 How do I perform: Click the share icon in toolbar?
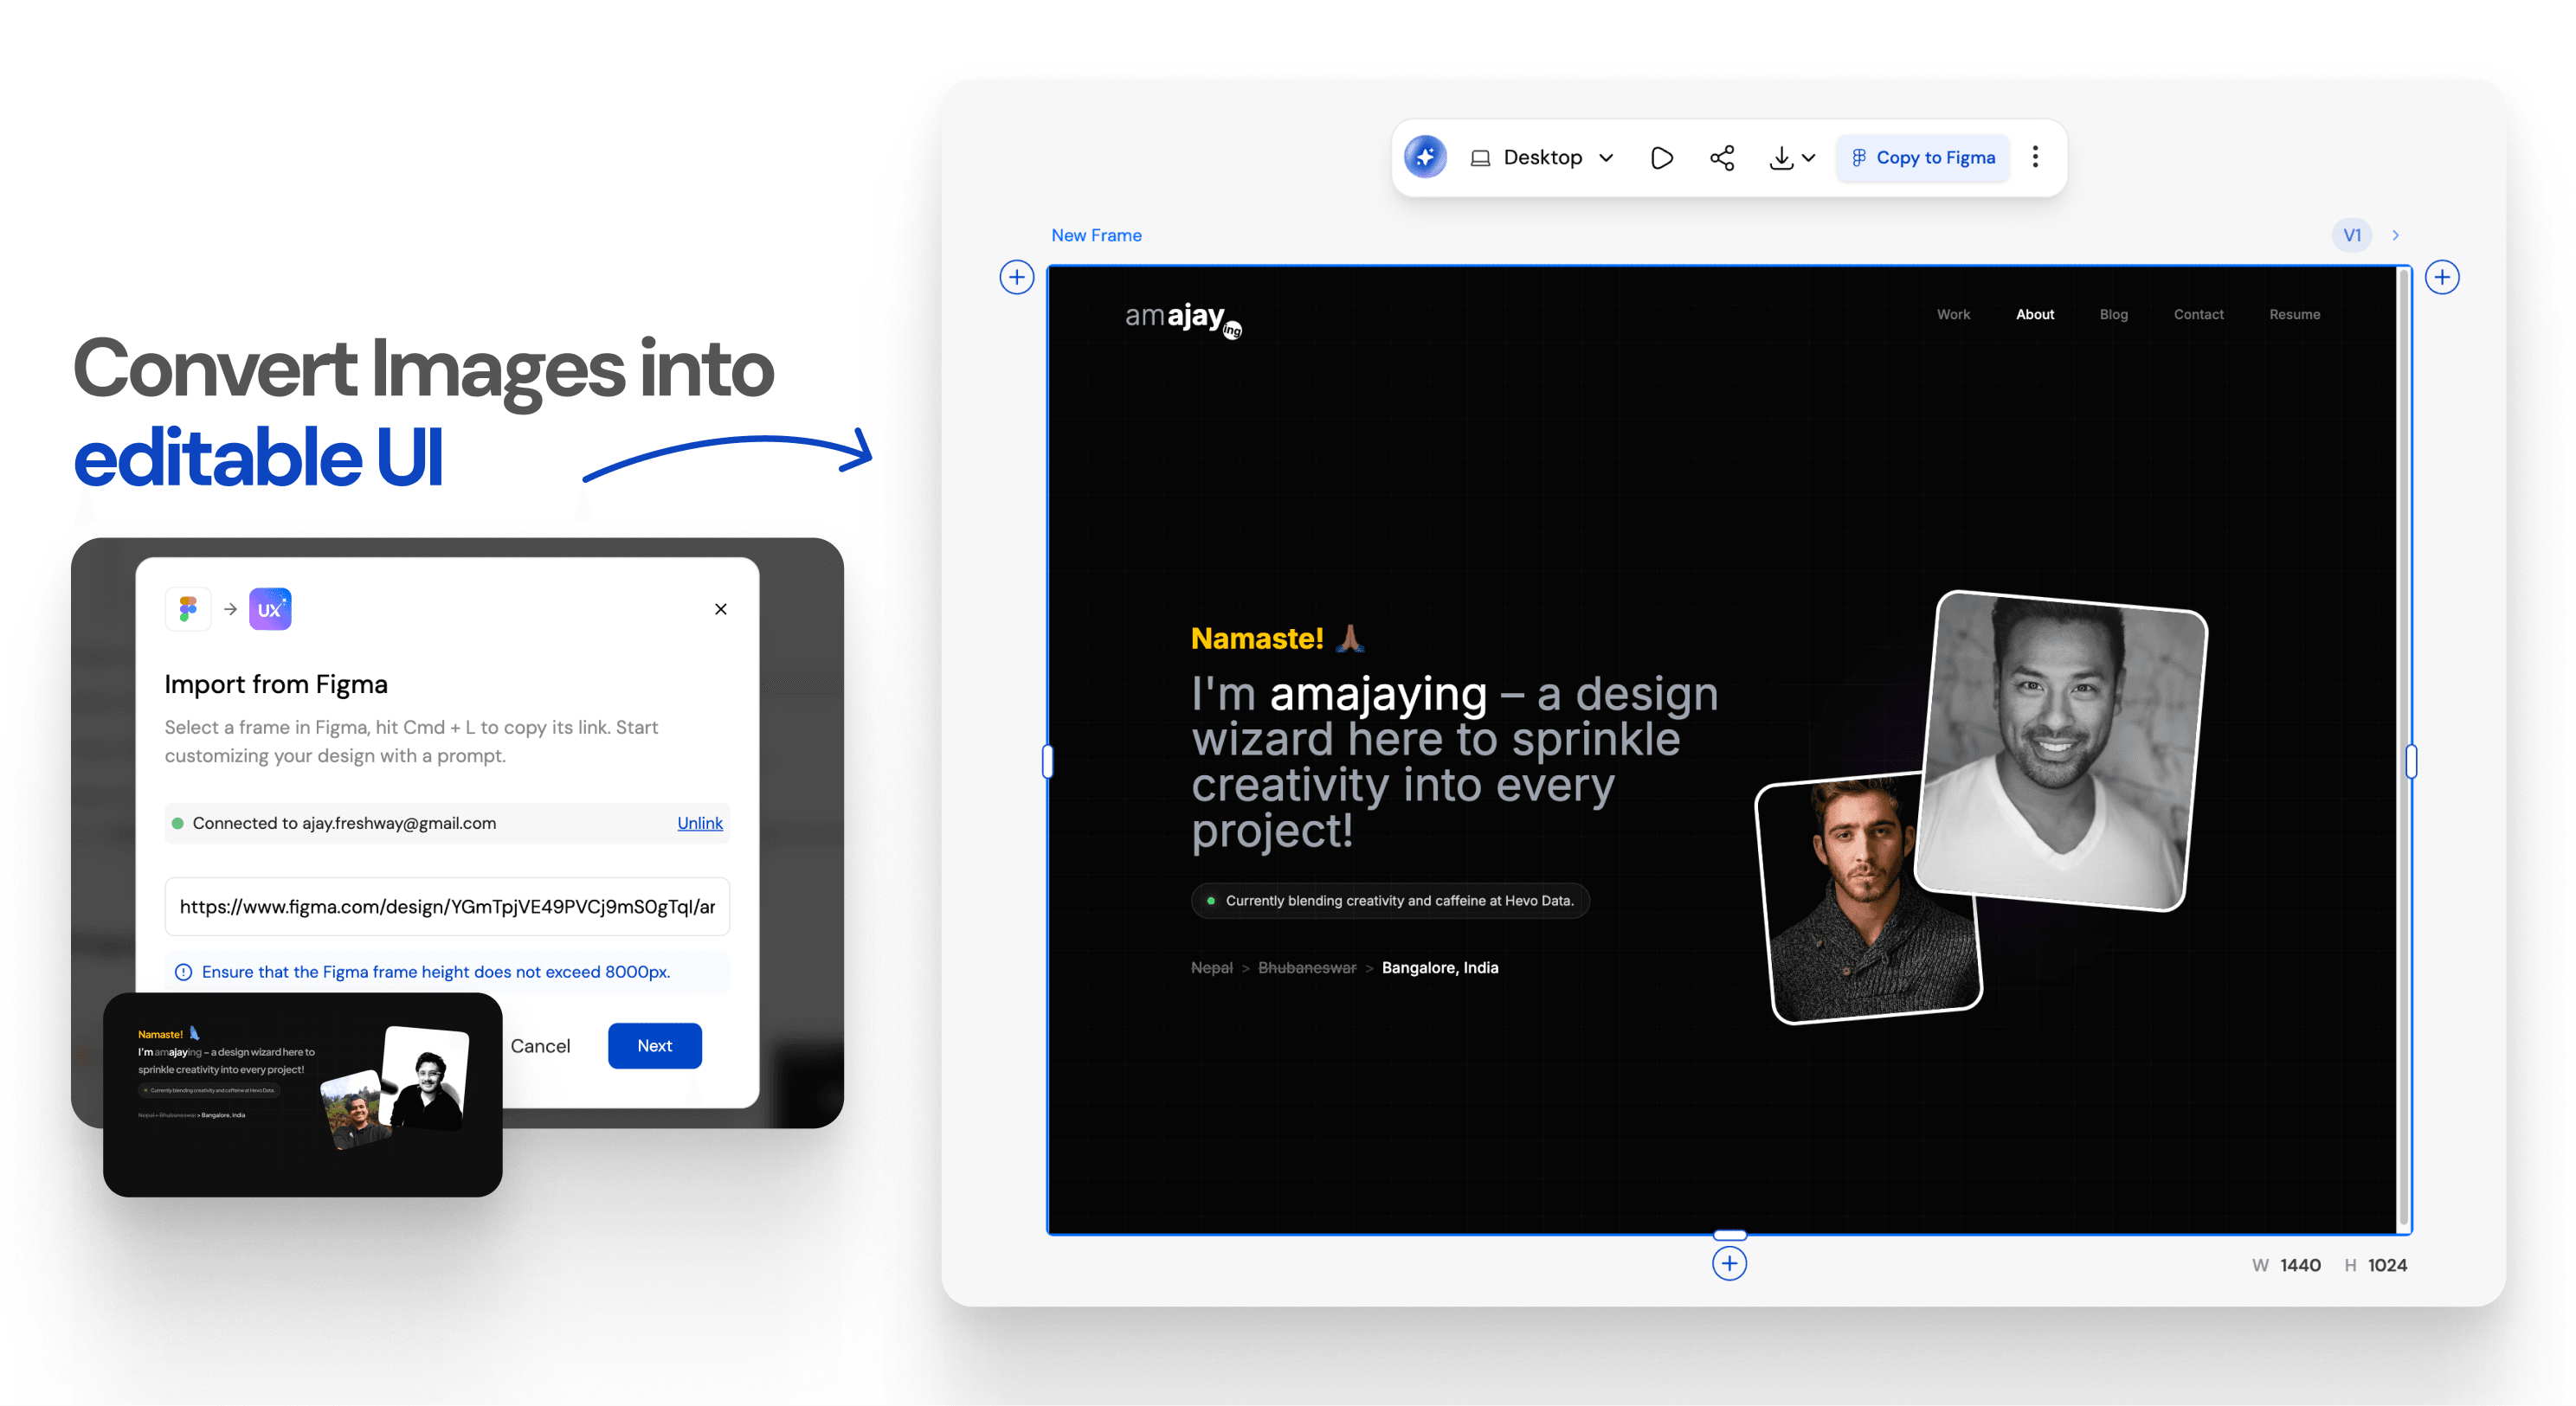1722,157
